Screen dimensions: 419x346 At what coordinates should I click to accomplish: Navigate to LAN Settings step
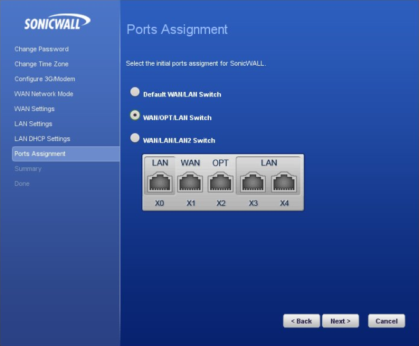tap(33, 124)
